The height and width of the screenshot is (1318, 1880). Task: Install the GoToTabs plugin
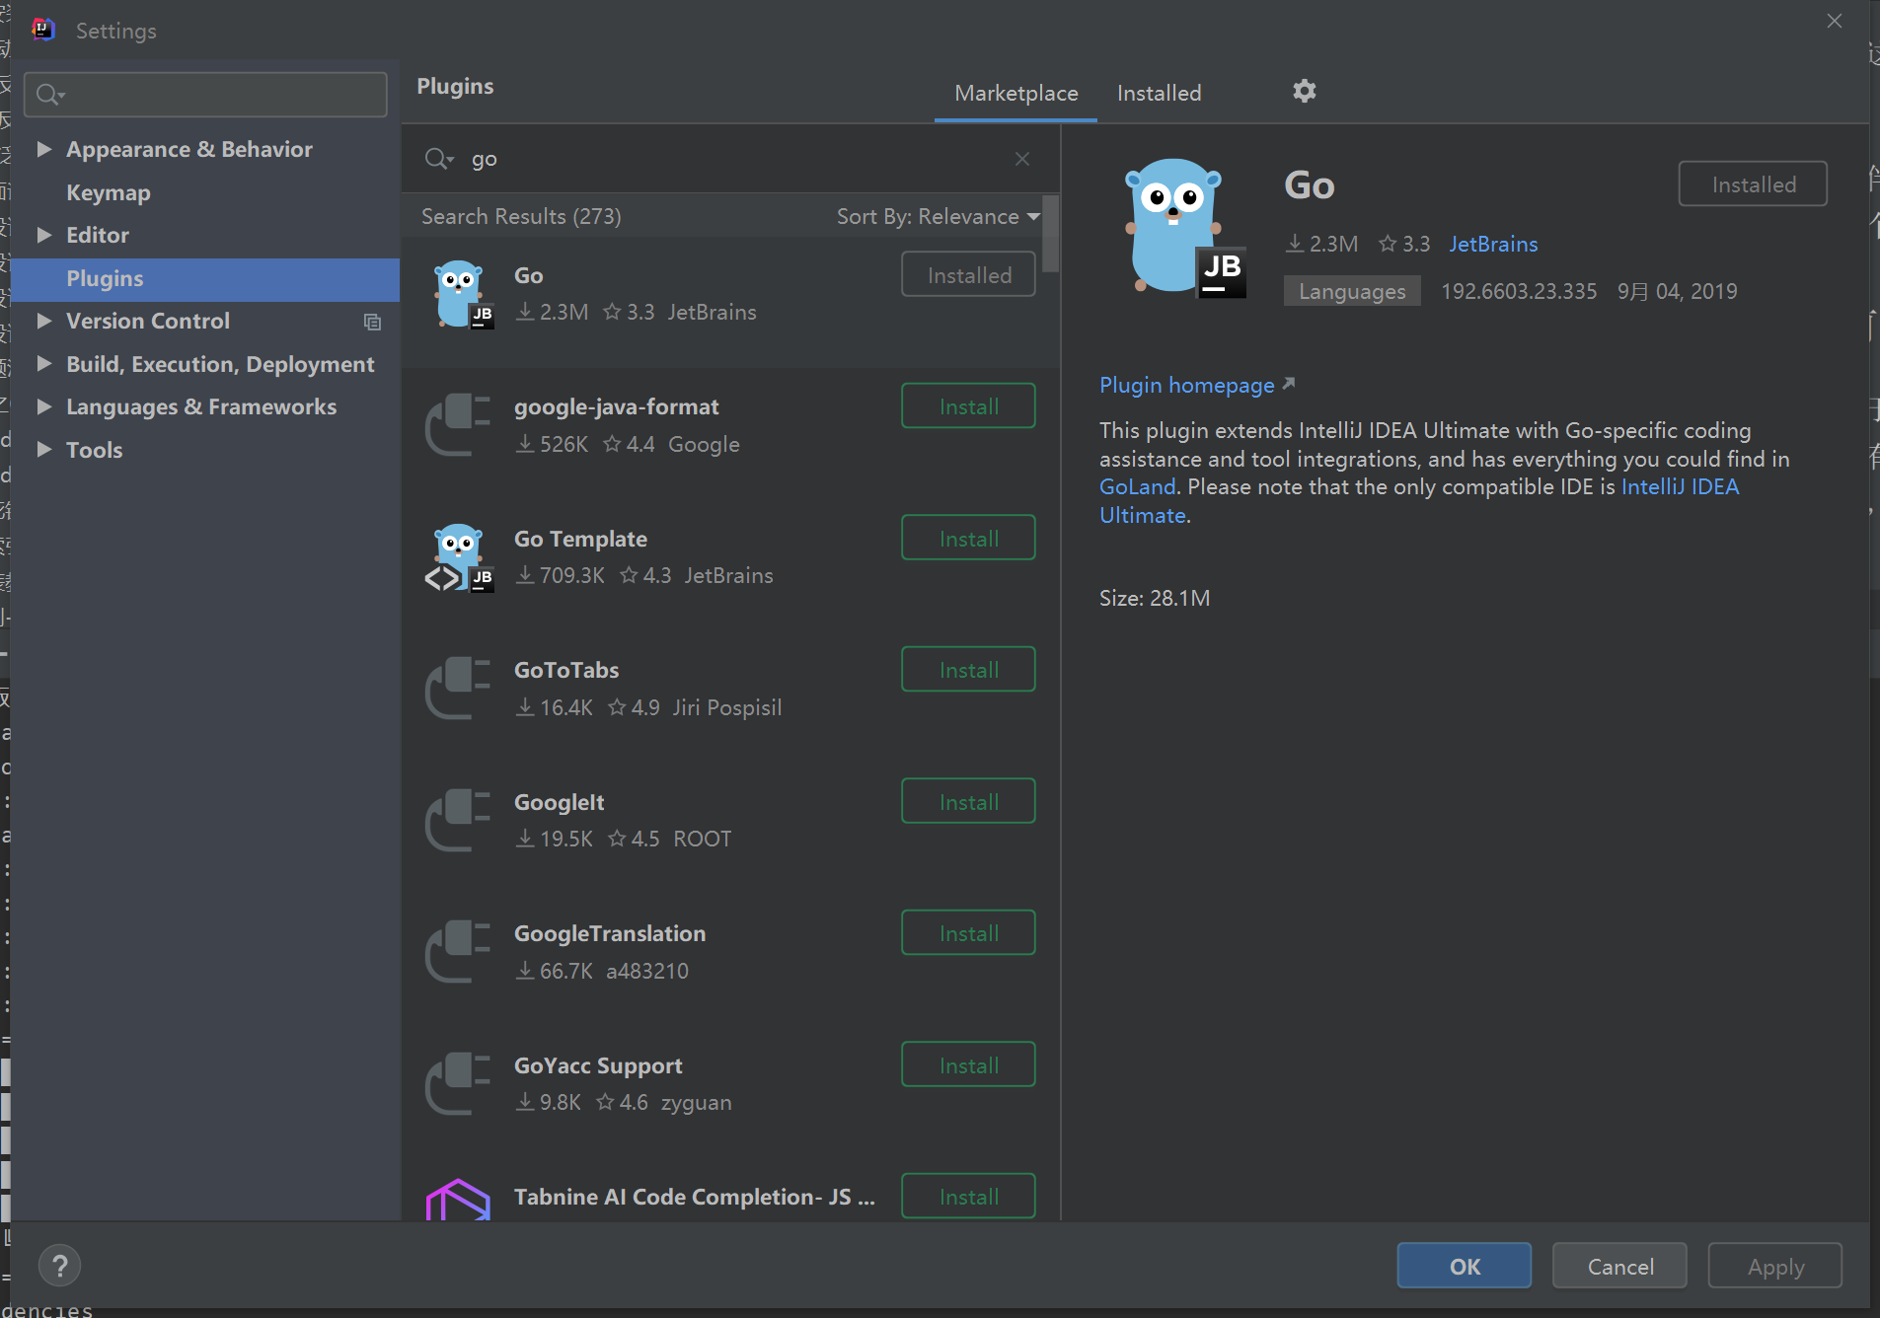point(968,670)
